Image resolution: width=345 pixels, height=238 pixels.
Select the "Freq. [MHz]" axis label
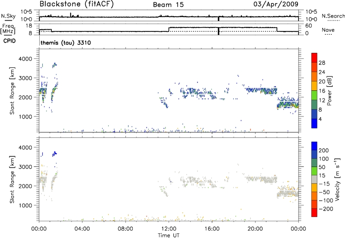click(8, 29)
